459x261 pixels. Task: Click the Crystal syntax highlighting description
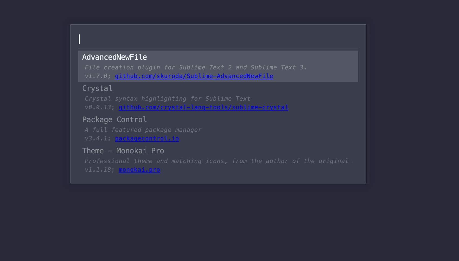[167, 98]
